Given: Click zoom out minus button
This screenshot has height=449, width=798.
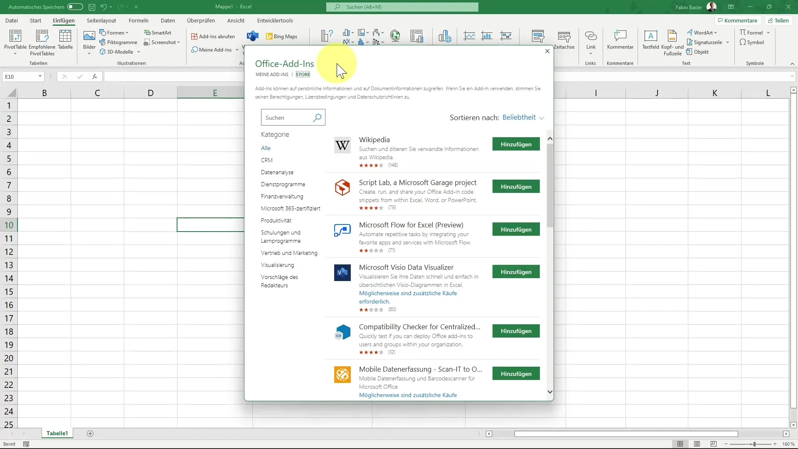Looking at the screenshot, I should (x=726, y=444).
